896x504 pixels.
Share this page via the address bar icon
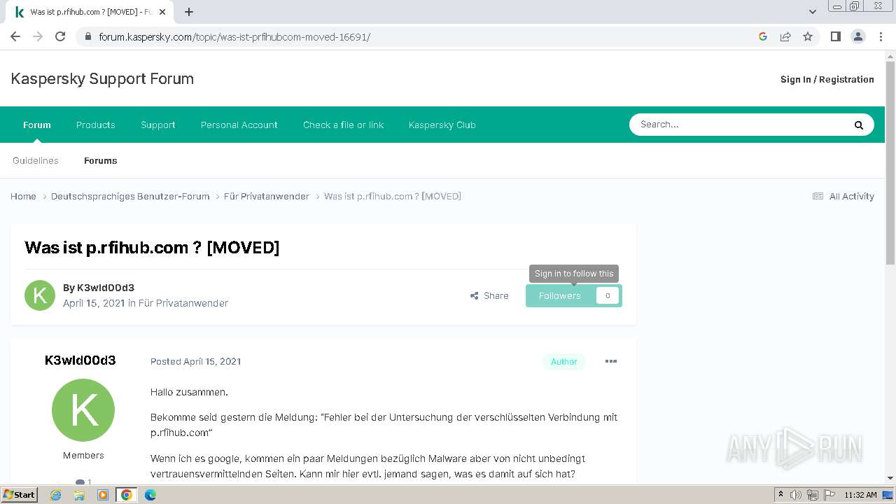click(785, 36)
